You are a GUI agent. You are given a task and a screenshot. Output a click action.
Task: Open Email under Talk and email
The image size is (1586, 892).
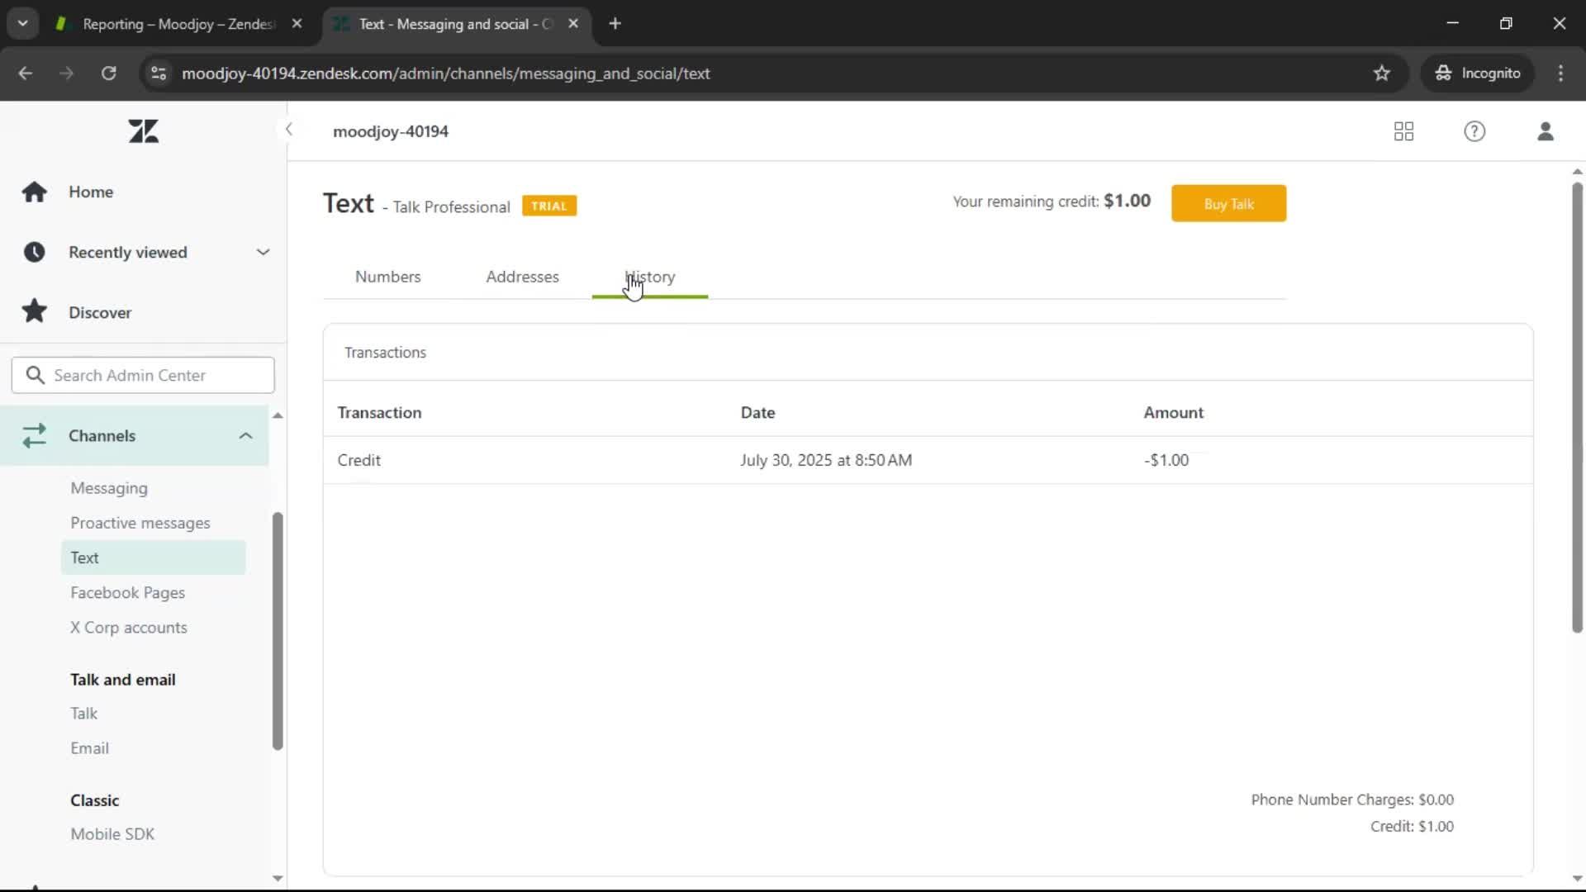tap(89, 748)
